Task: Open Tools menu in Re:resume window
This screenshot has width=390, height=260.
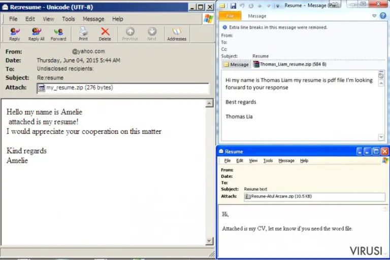Action: pyautogui.click(x=69, y=19)
